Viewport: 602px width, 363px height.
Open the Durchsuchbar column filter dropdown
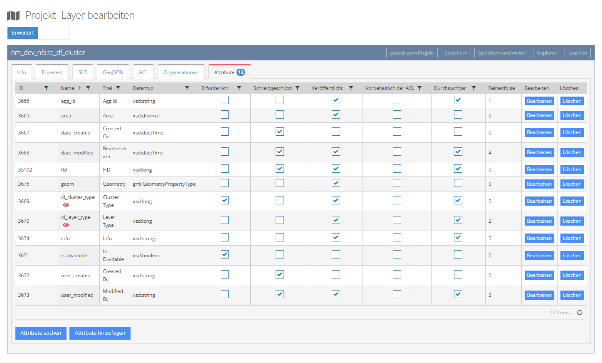pos(474,88)
